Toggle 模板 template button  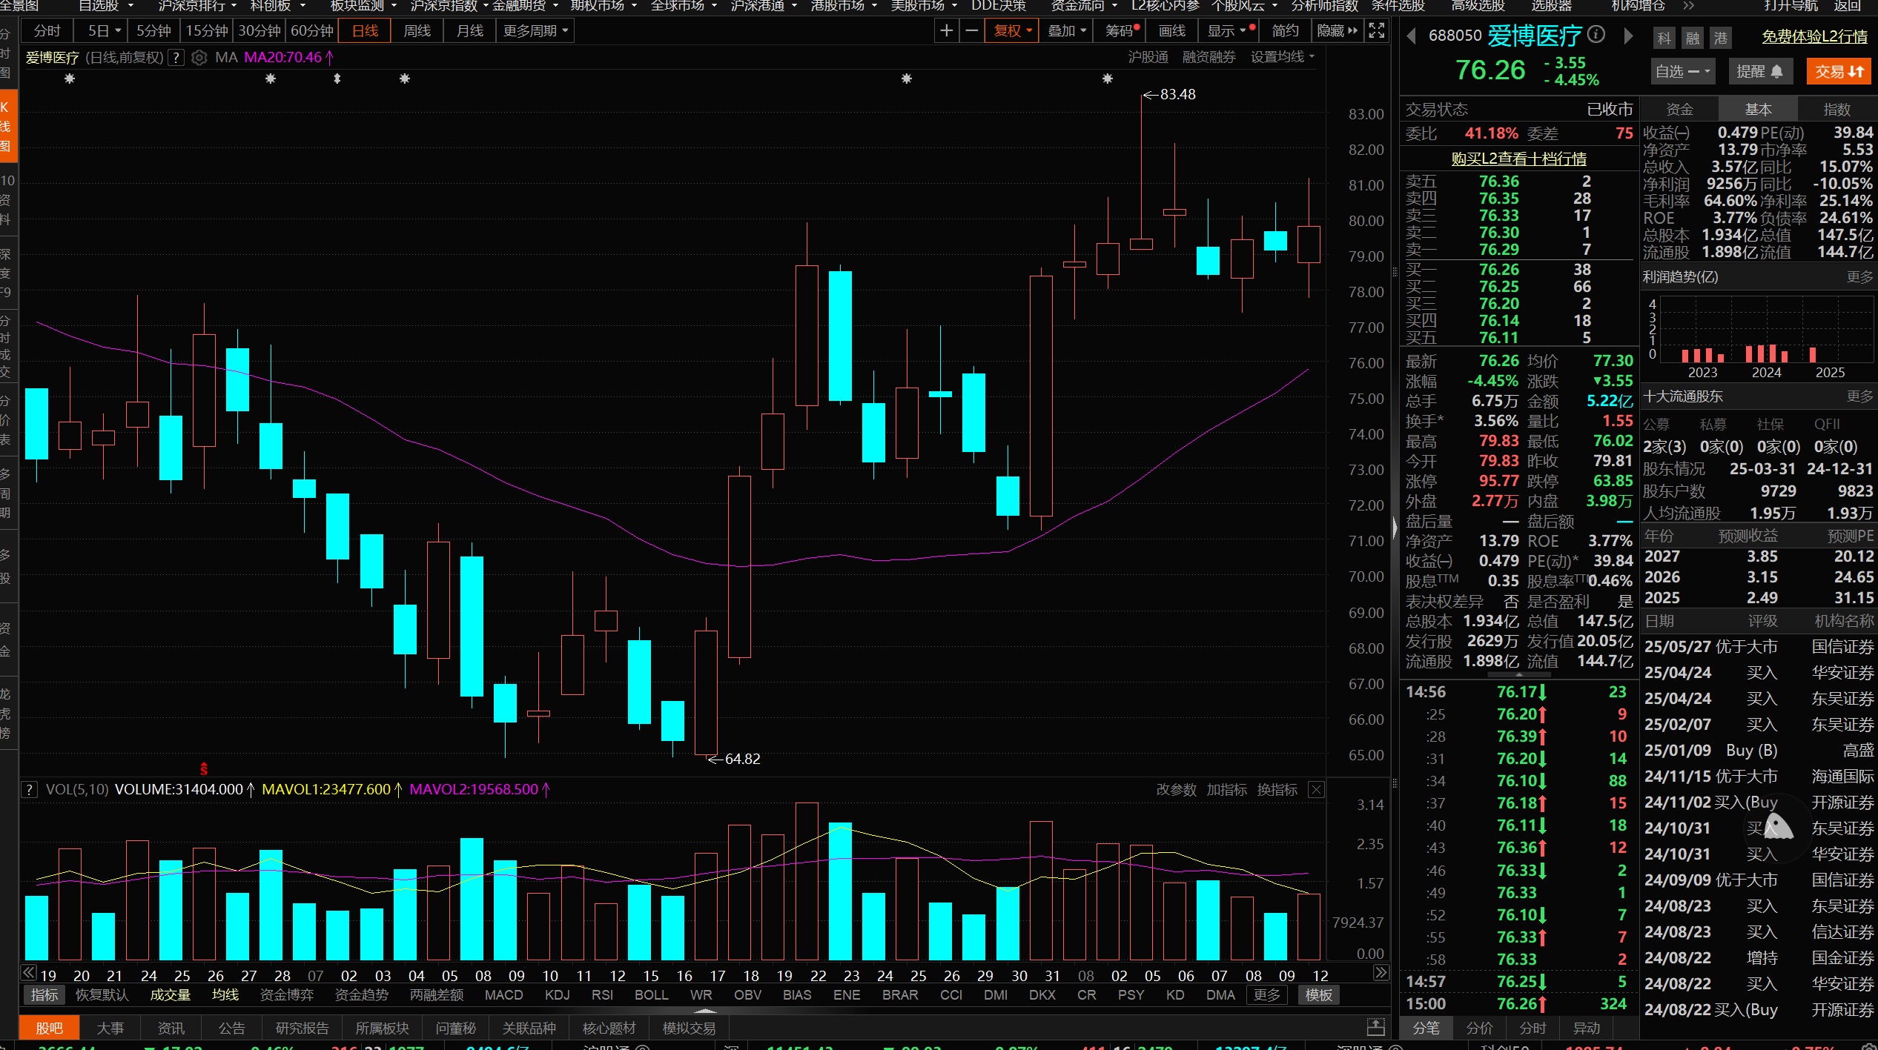(x=1319, y=995)
